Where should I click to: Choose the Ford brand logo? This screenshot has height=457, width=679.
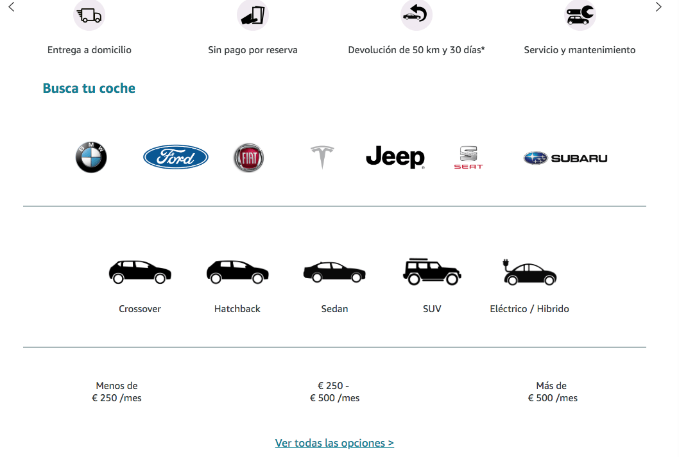point(176,157)
